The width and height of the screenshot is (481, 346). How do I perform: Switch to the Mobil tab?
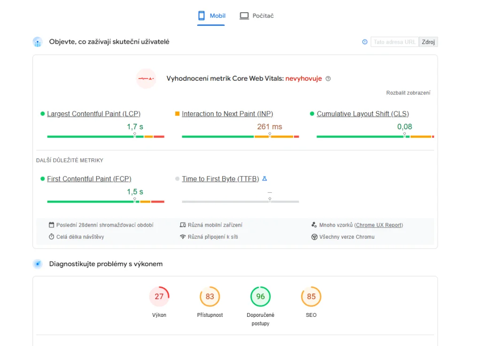point(211,16)
